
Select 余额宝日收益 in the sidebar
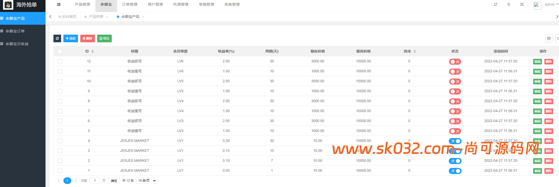(23, 44)
